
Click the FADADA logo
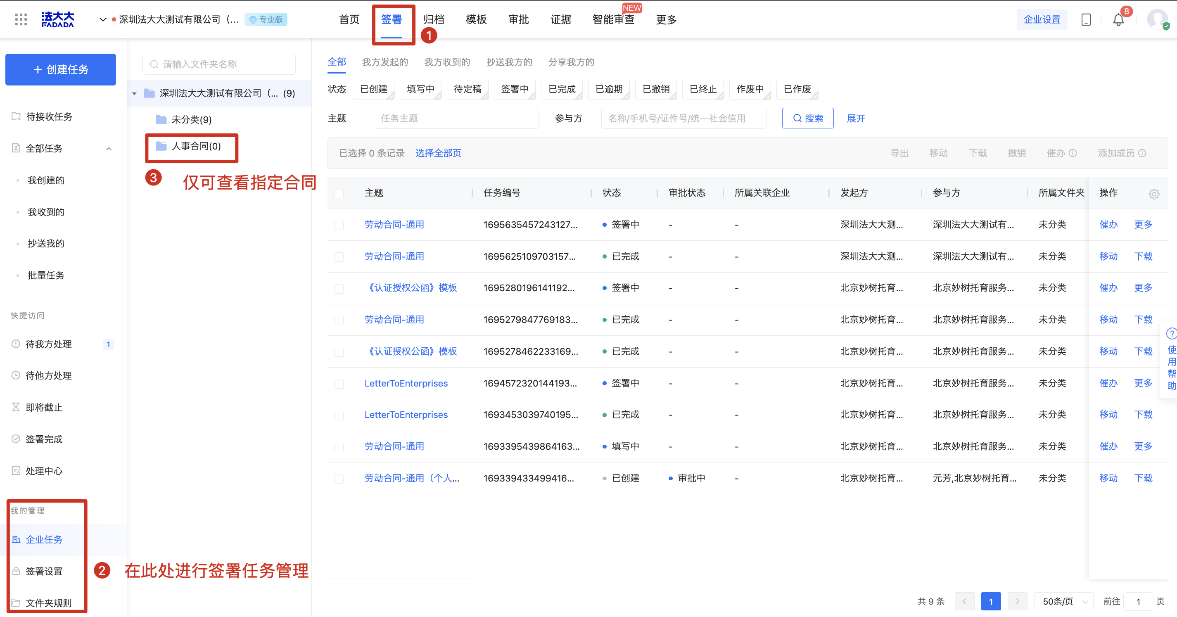click(57, 19)
